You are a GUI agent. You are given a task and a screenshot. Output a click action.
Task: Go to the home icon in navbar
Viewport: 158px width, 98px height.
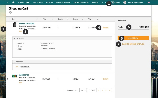(x=13, y=2)
